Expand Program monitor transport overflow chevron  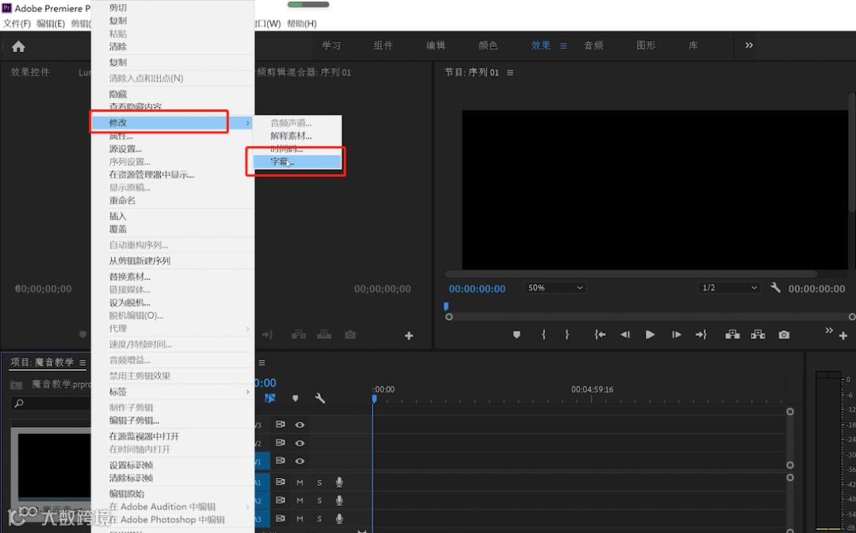829,331
